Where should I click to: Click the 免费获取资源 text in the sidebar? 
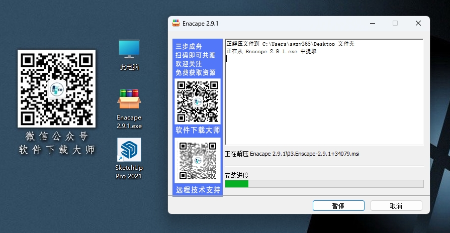tap(196, 72)
